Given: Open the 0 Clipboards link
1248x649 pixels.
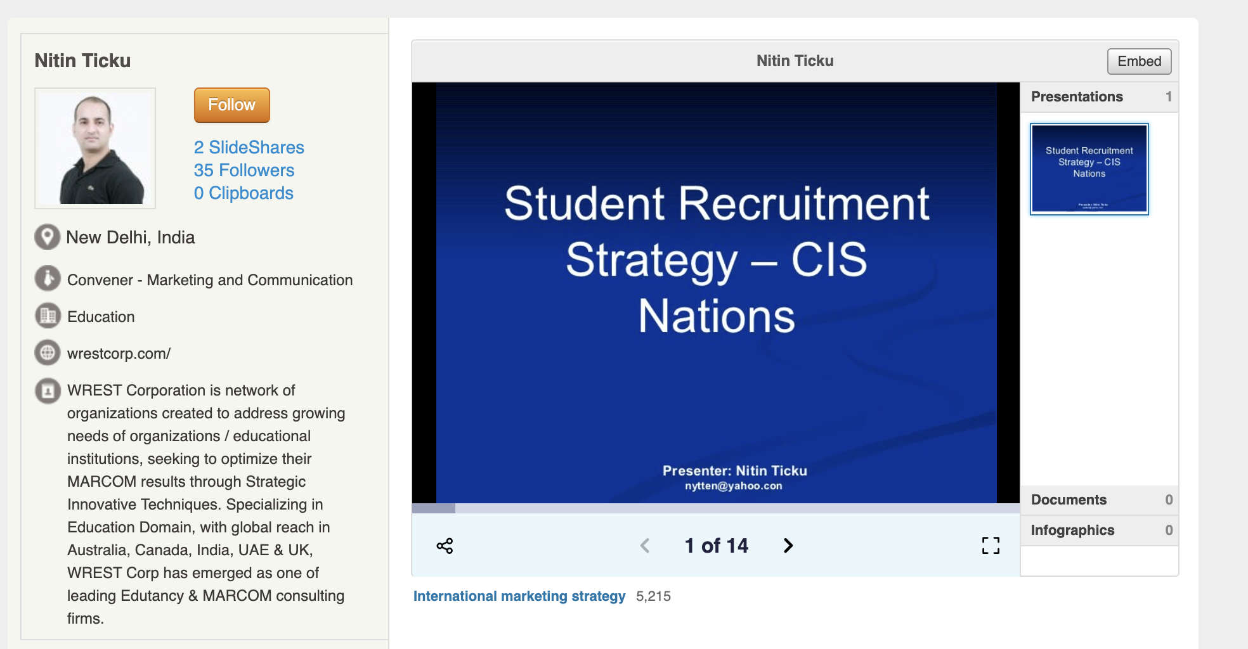Looking at the screenshot, I should 244,193.
